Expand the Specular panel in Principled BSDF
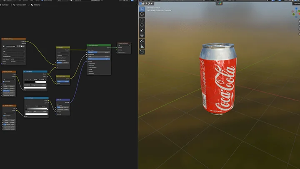300x169 pixels. (90, 66)
